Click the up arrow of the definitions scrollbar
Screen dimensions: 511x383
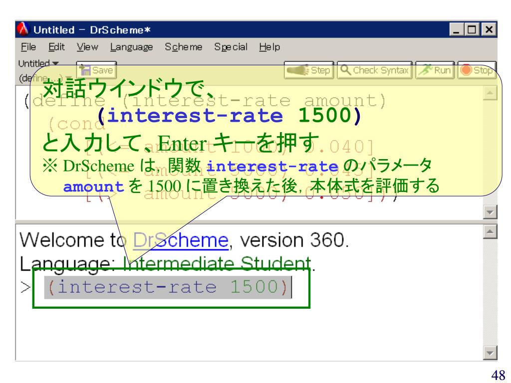(490, 93)
